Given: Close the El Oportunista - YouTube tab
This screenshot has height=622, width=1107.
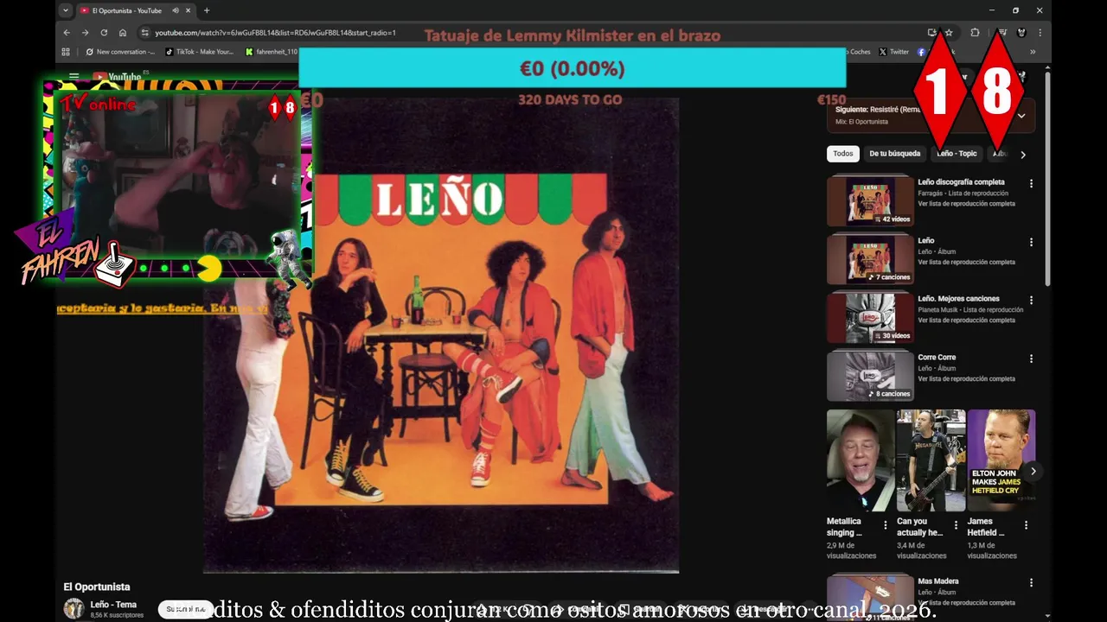Looking at the screenshot, I should (x=189, y=10).
